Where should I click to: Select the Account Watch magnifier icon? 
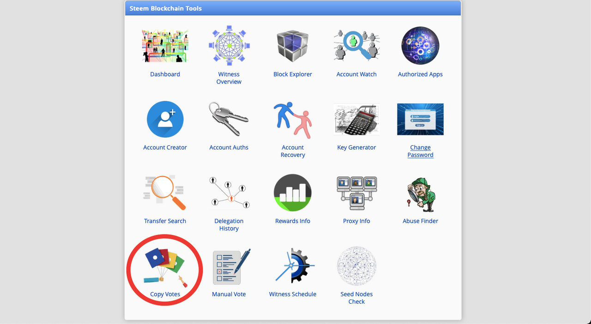(356, 46)
